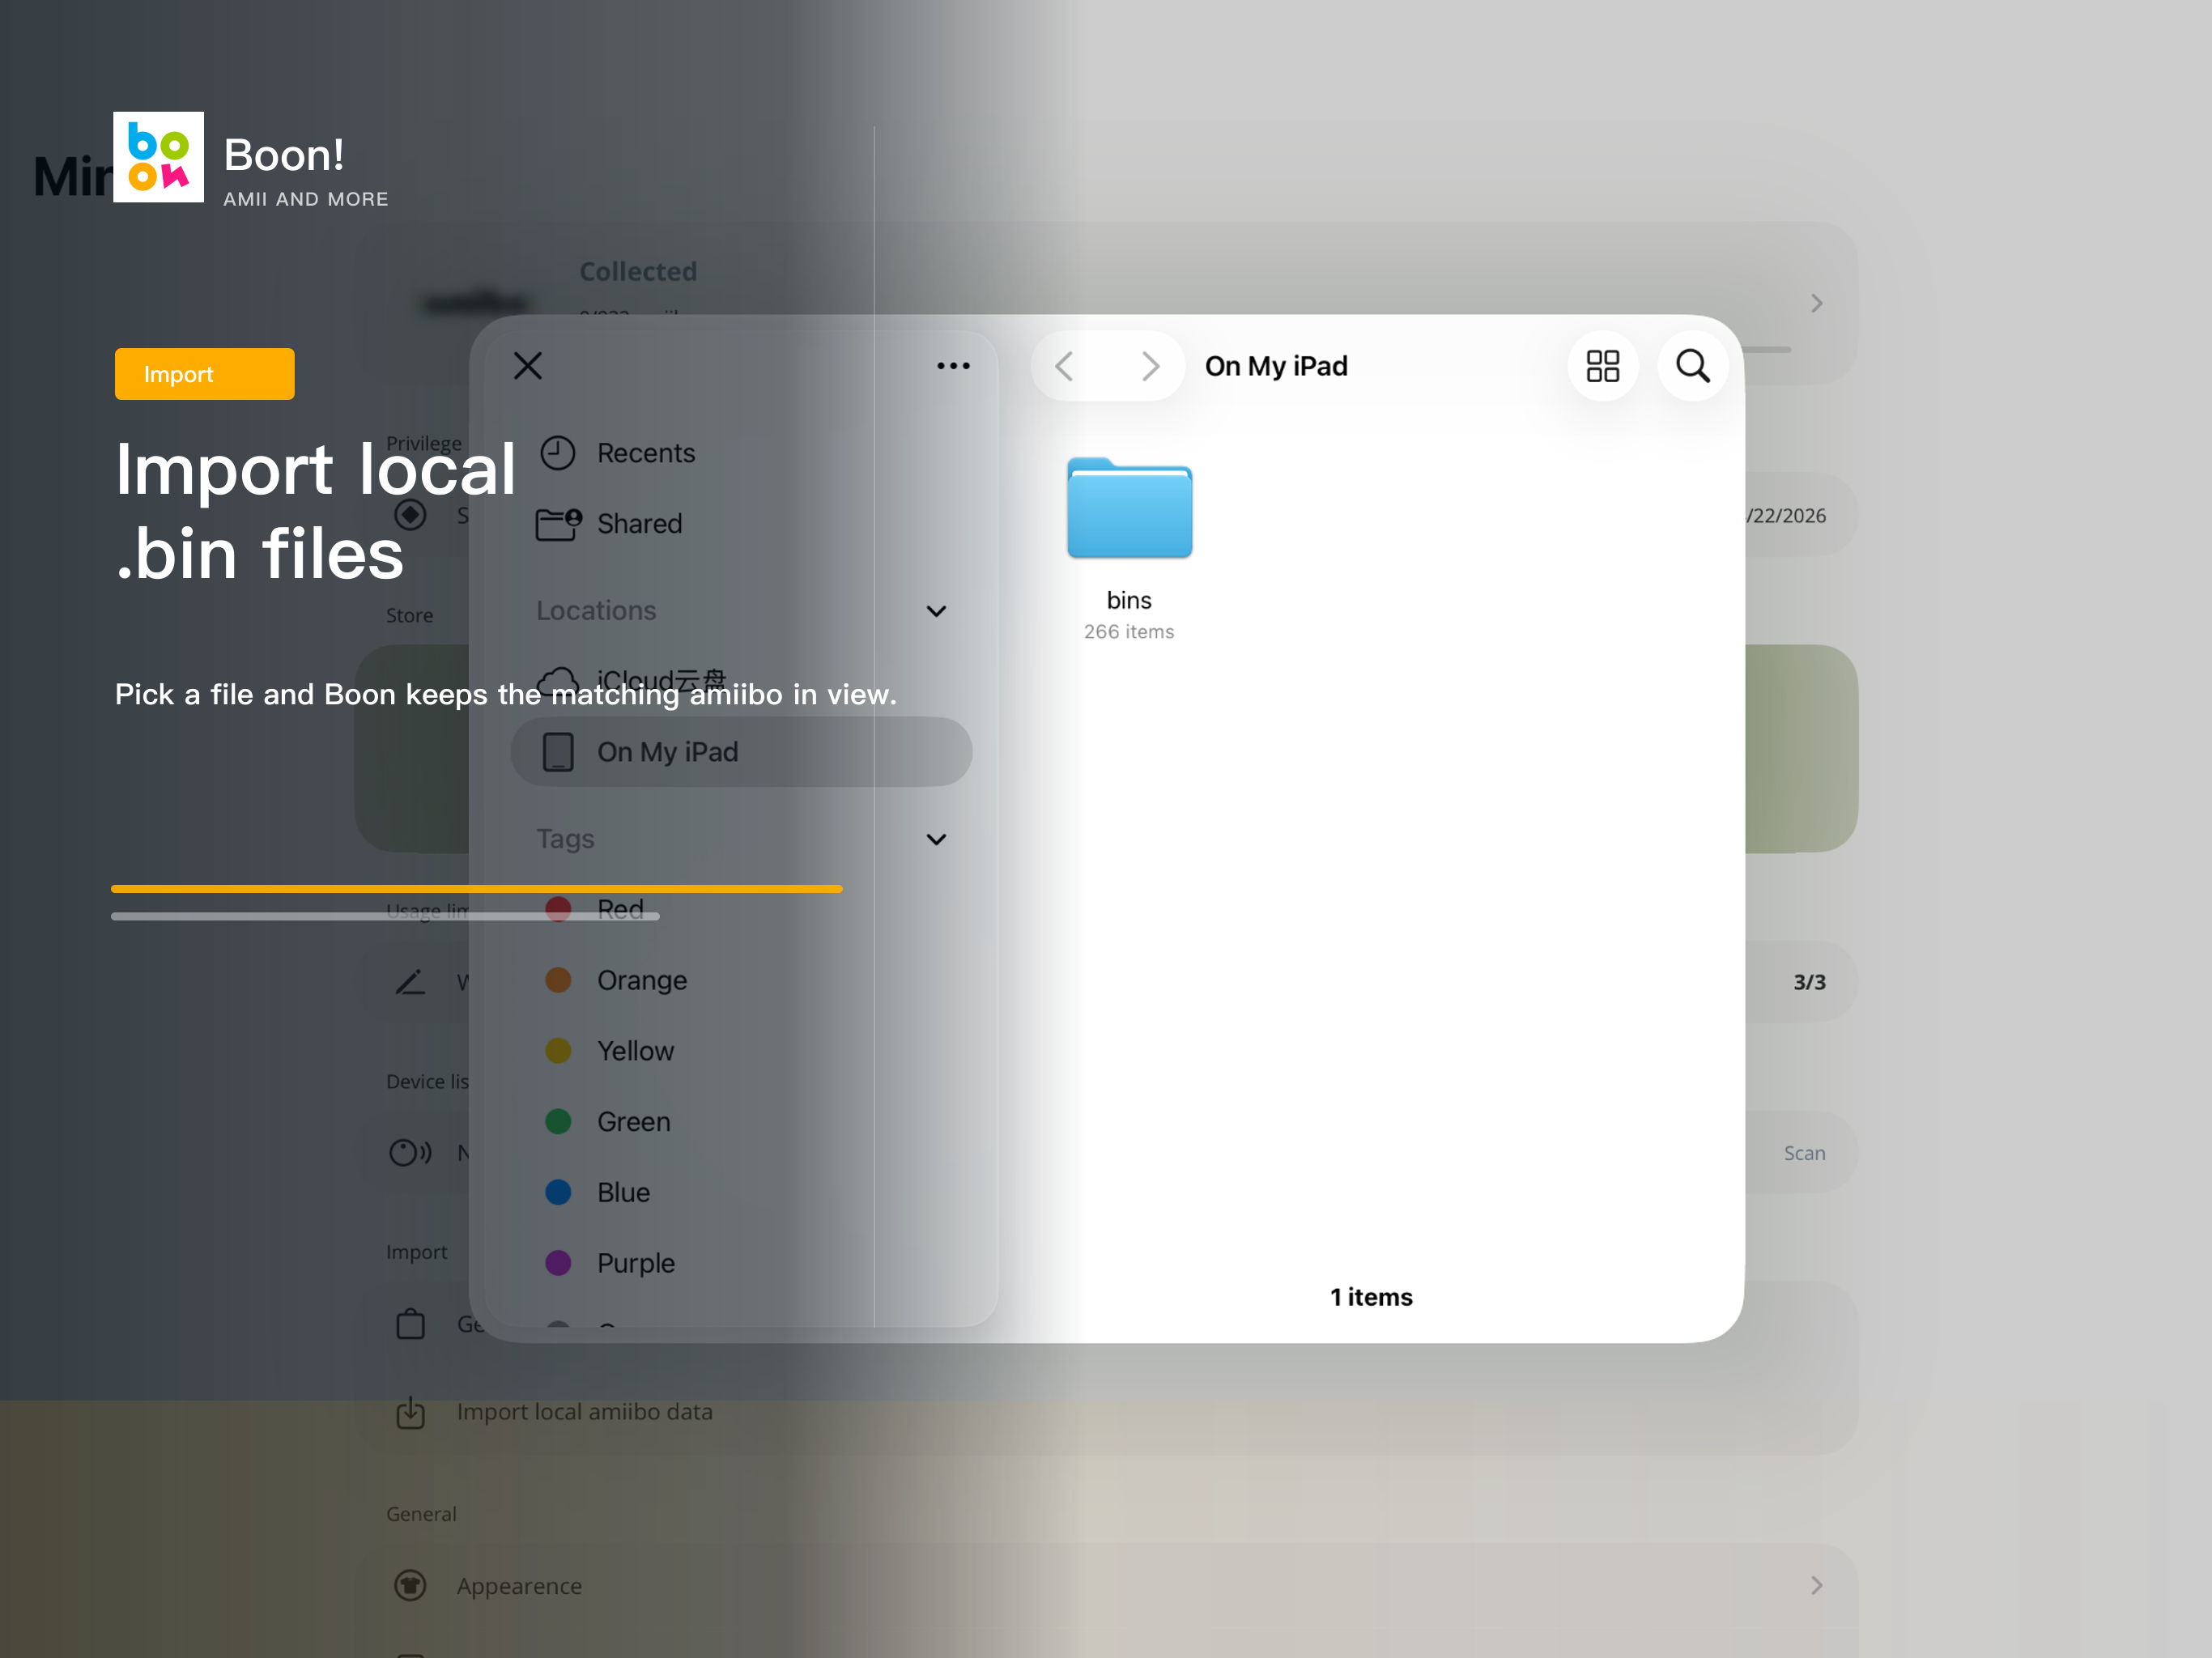Screen dimensions: 2212x1658
Task: Open the three-dot more options menu
Action: click(x=953, y=366)
